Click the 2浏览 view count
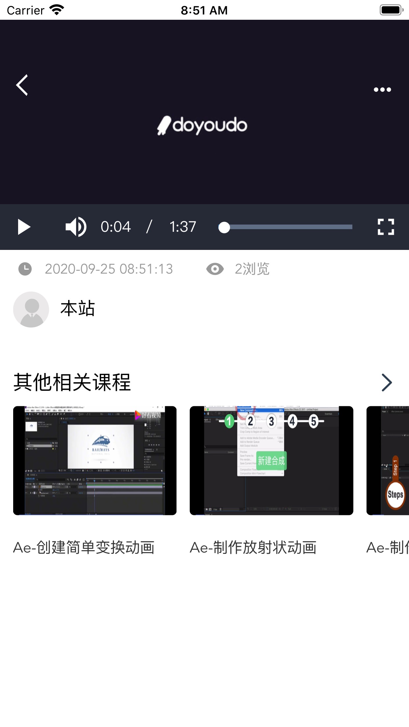The width and height of the screenshot is (409, 727). [x=252, y=269]
